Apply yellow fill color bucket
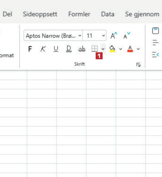This screenshot has height=177, width=162. (112, 49)
